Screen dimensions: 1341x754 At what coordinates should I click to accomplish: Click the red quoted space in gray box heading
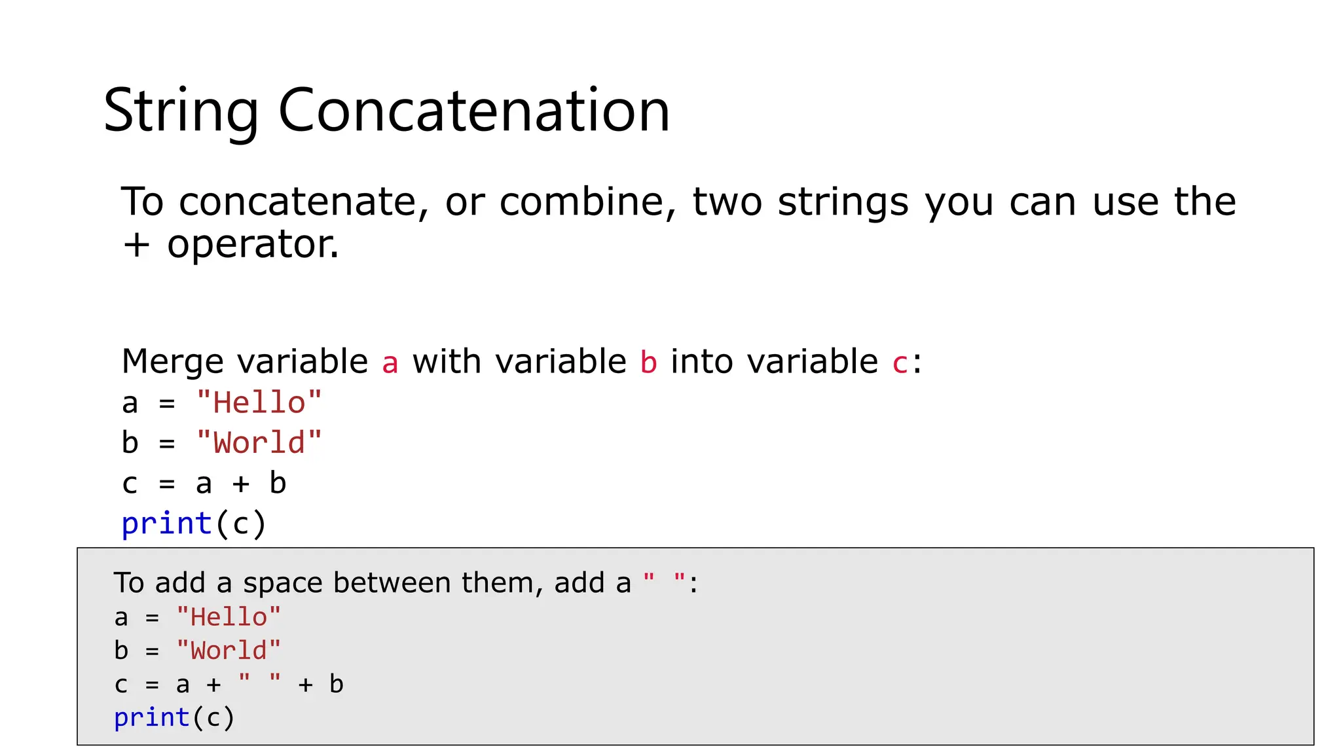click(664, 580)
